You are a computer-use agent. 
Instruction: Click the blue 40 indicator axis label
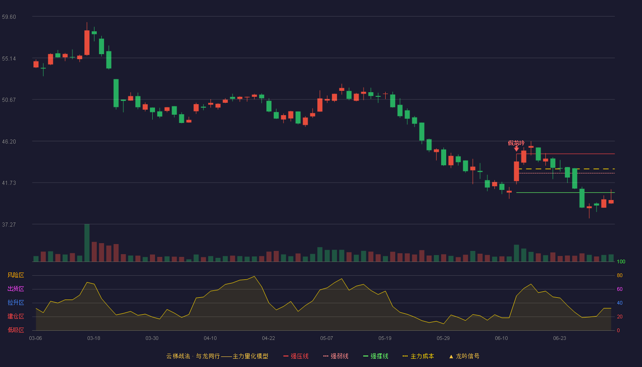(x=620, y=303)
